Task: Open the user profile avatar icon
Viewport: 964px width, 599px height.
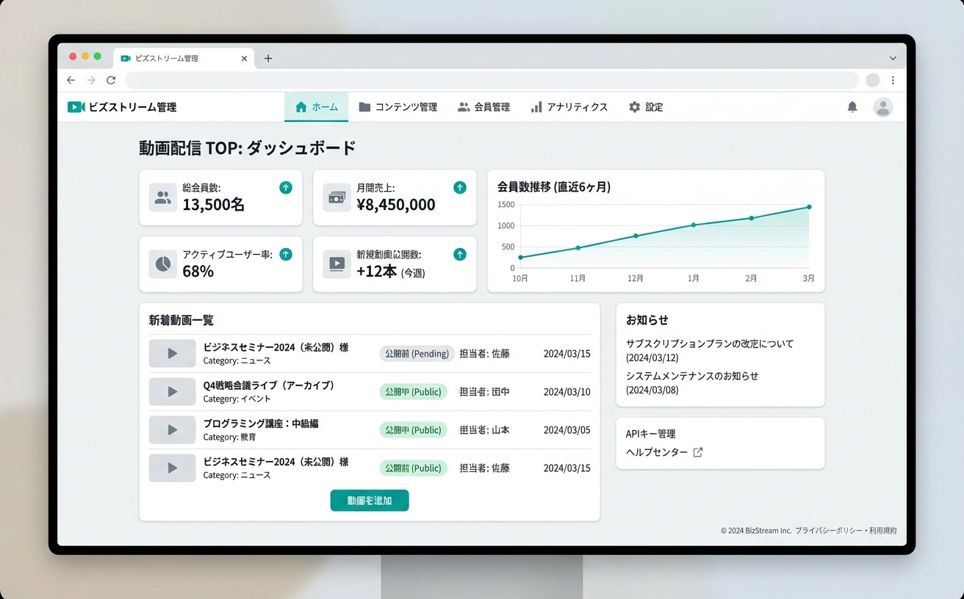Action: (883, 106)
